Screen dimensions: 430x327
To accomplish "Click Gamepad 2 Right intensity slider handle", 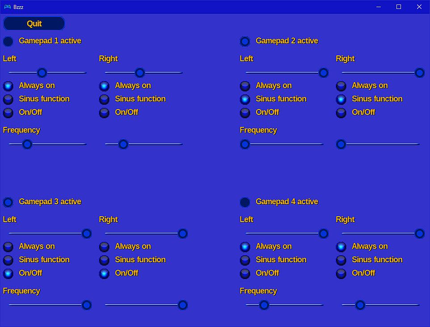I will [419, 73].
